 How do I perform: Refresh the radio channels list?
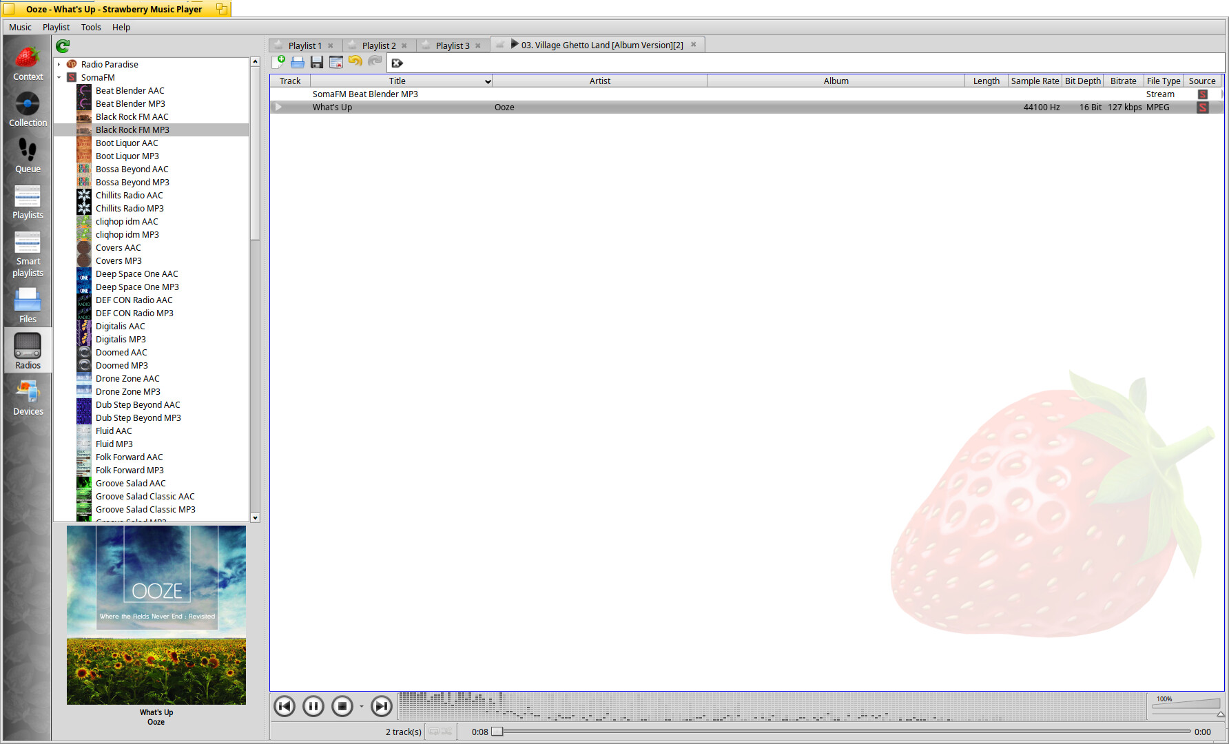(x=63, y=46)
